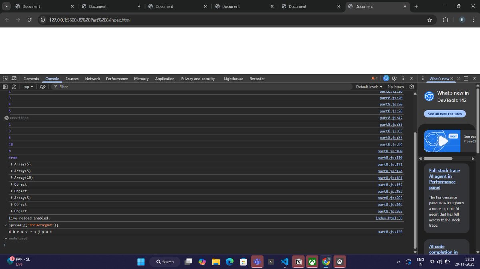The image size is (480, 269).
Task: Expand the Array(10) console entry
Action: coord(12,177)
